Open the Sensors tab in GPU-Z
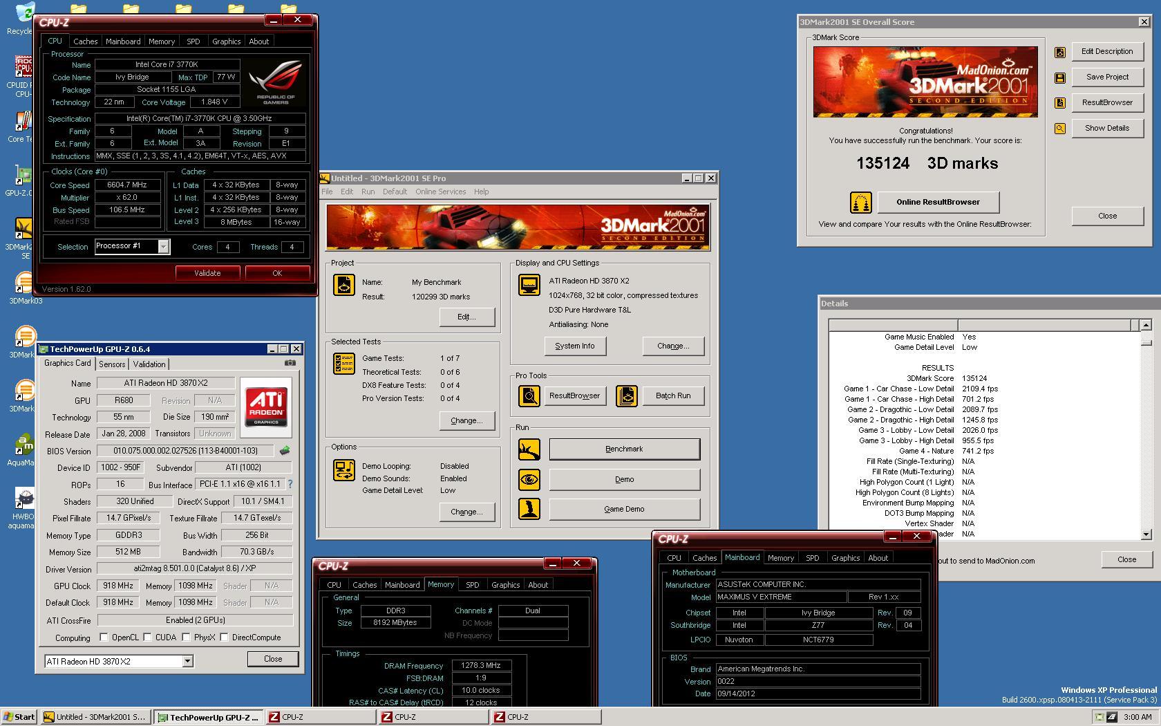This screenshot has width=1161, height=726. [x=112, y=364]
